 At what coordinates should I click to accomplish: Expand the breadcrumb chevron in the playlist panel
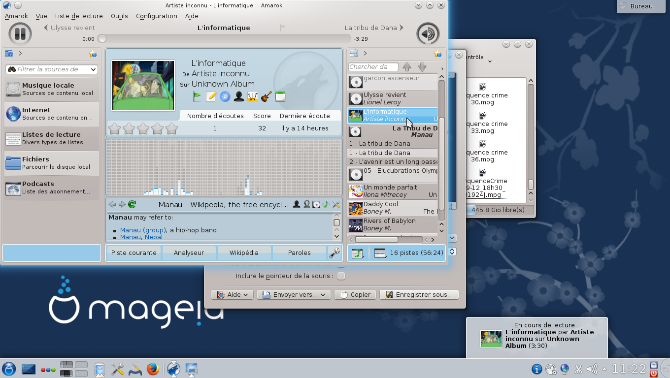(365, 54)
